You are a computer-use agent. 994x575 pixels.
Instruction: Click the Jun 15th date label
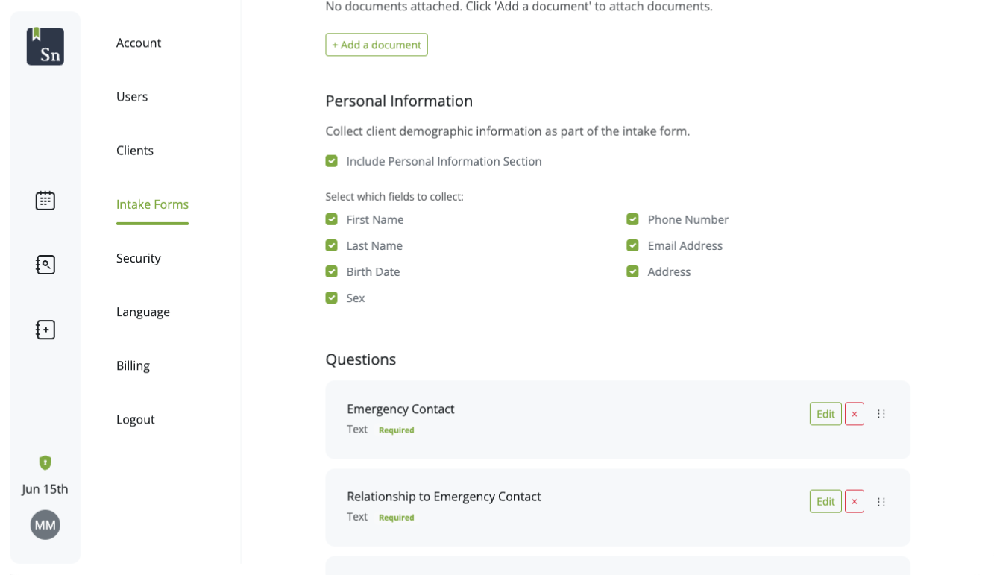coord(45,489)
